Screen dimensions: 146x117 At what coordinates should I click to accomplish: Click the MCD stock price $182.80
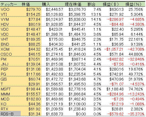click(33, 99)
